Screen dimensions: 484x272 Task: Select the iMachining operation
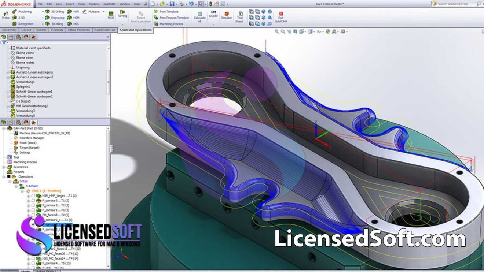click(x=22, y=12)
